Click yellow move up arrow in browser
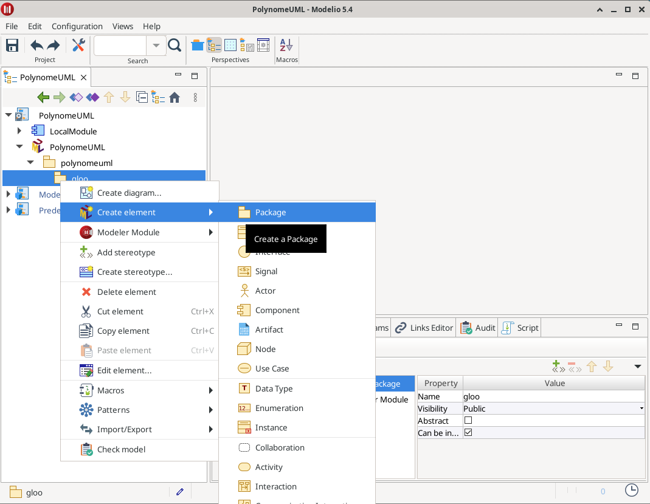Viewport: 650px width, 504px height. tap(109, 97)
